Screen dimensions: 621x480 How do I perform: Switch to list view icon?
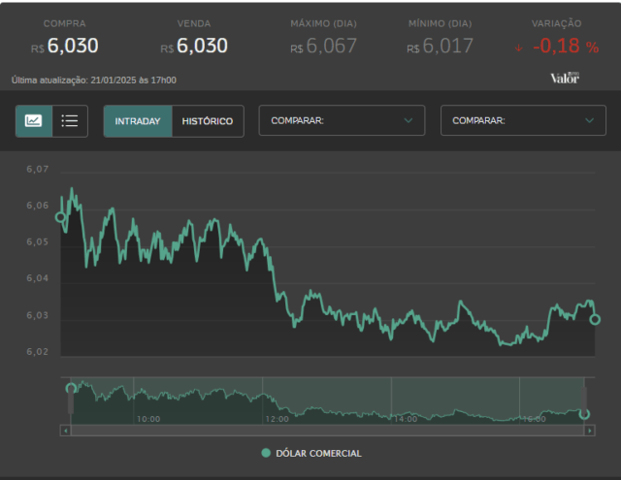tap(70, 121)
